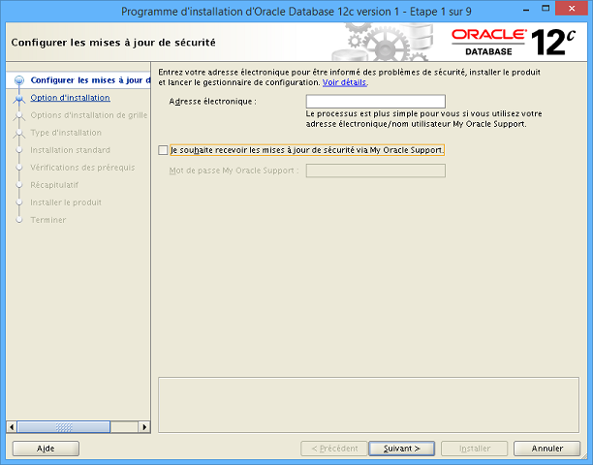Select the Configurer les mises à jour step
This screenshot has height=465, width=593.
pos(90,80)
